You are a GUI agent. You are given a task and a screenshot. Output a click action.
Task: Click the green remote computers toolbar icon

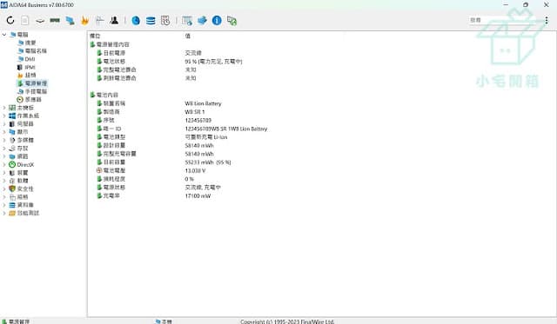tap(232, 21)
